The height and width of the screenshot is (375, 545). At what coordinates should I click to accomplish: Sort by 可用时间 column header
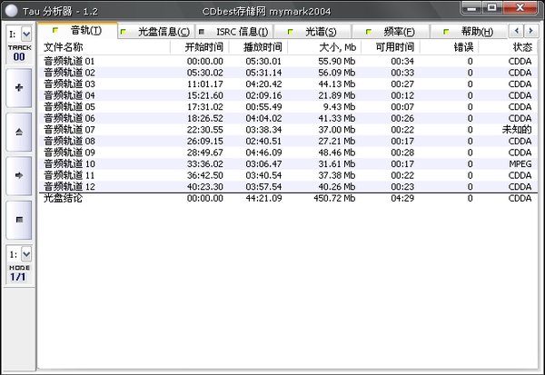(391, 47)
